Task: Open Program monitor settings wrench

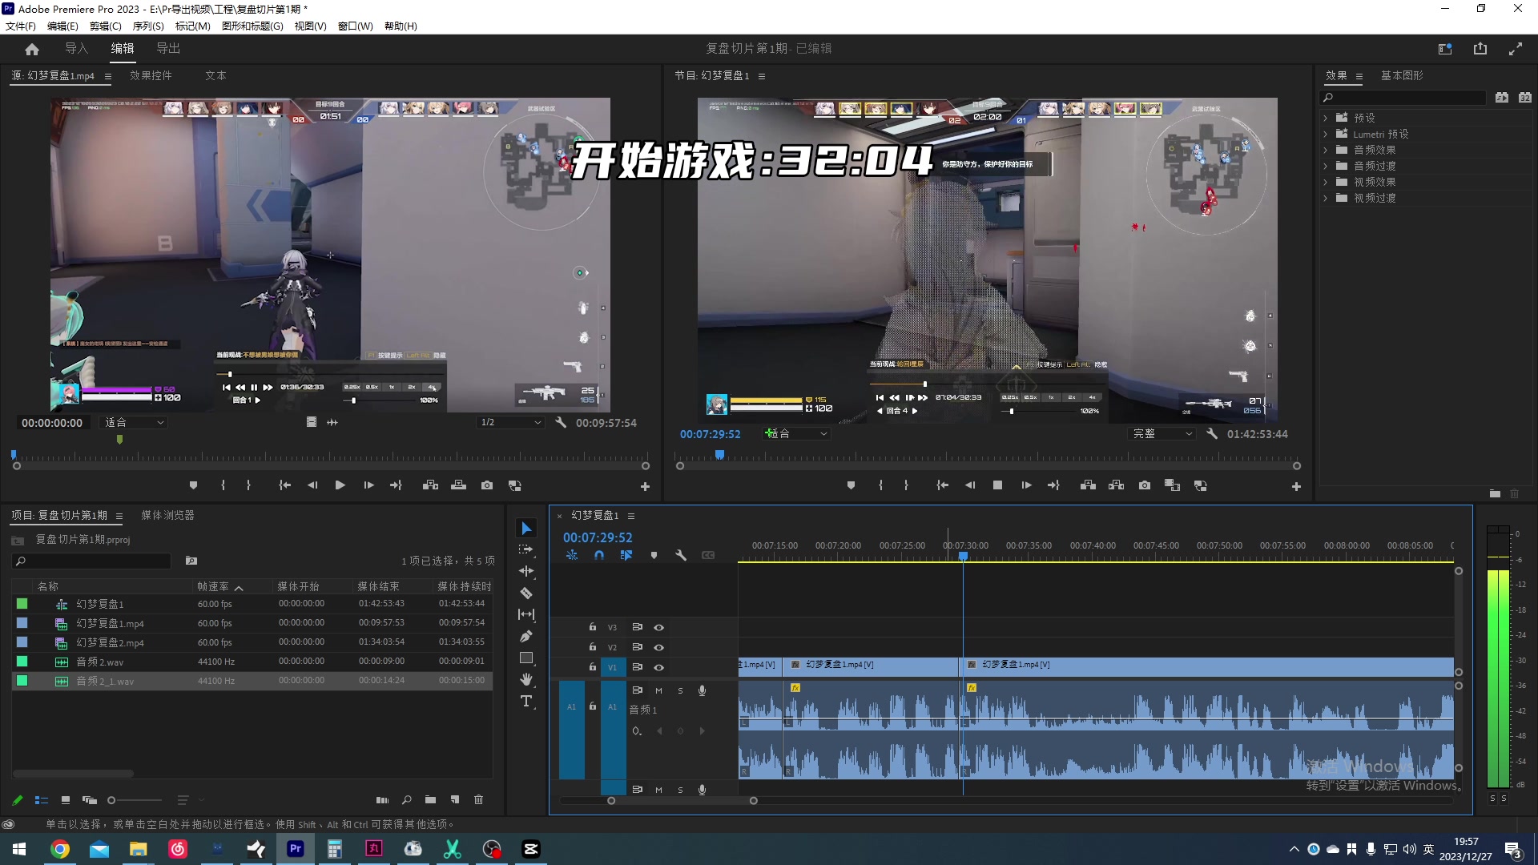Action: (x=1212, y=433)
